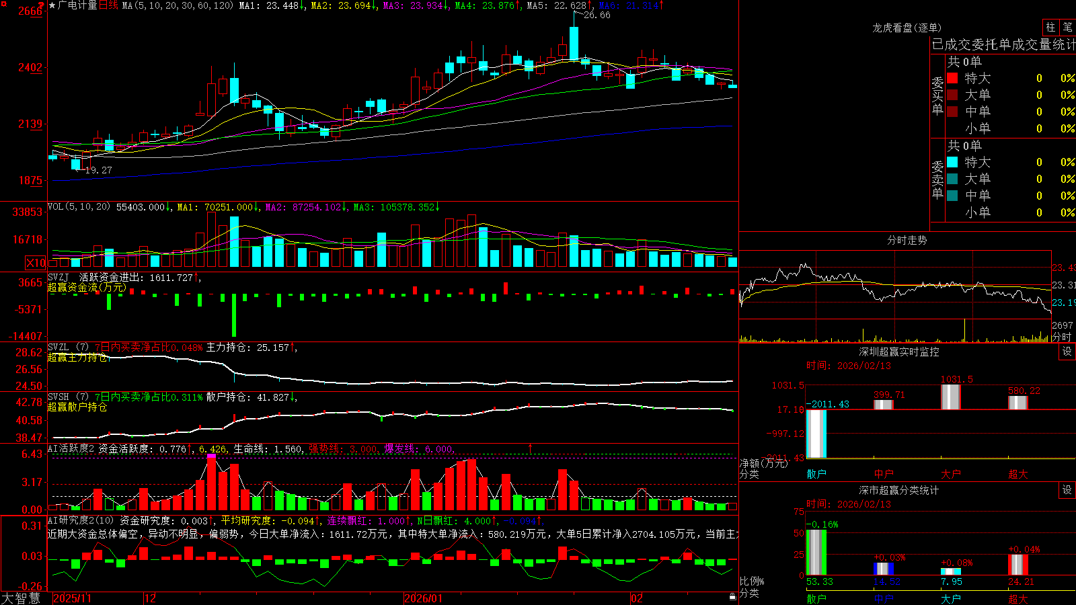Select the SVSH (7) indicator label
Screen dimensions: 1076x605
(68, 397)
